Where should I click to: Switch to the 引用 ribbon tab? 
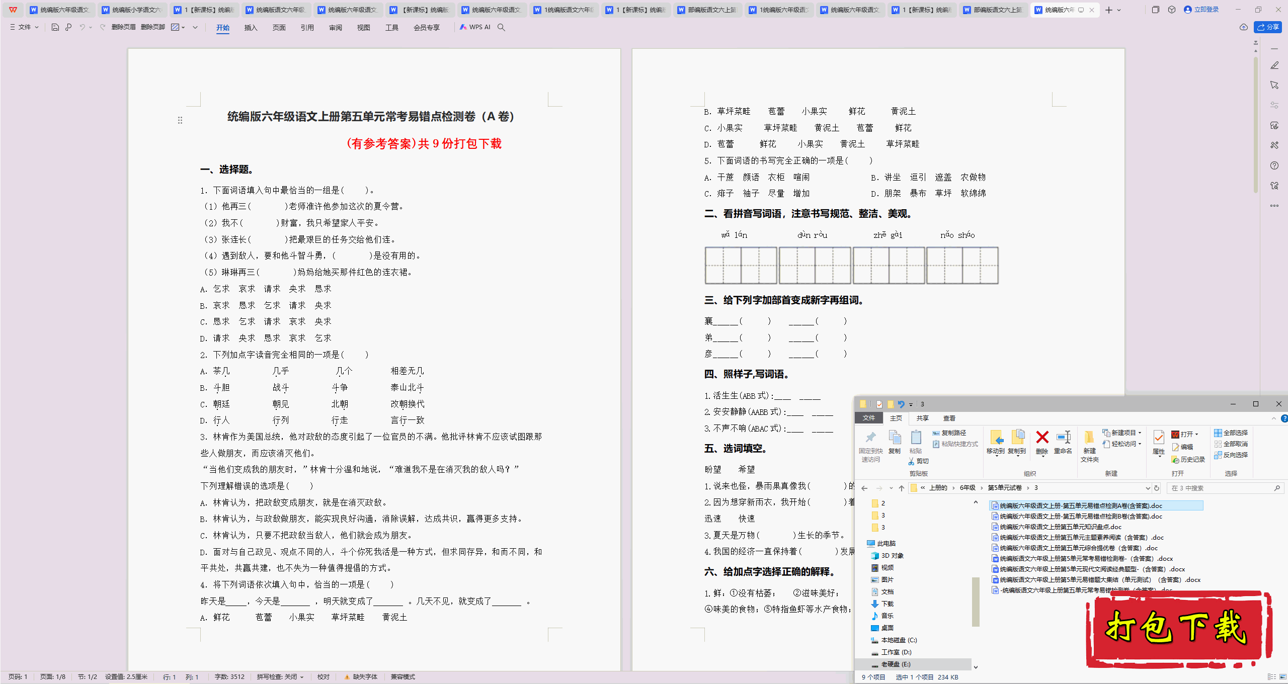[x=307, y=28]
